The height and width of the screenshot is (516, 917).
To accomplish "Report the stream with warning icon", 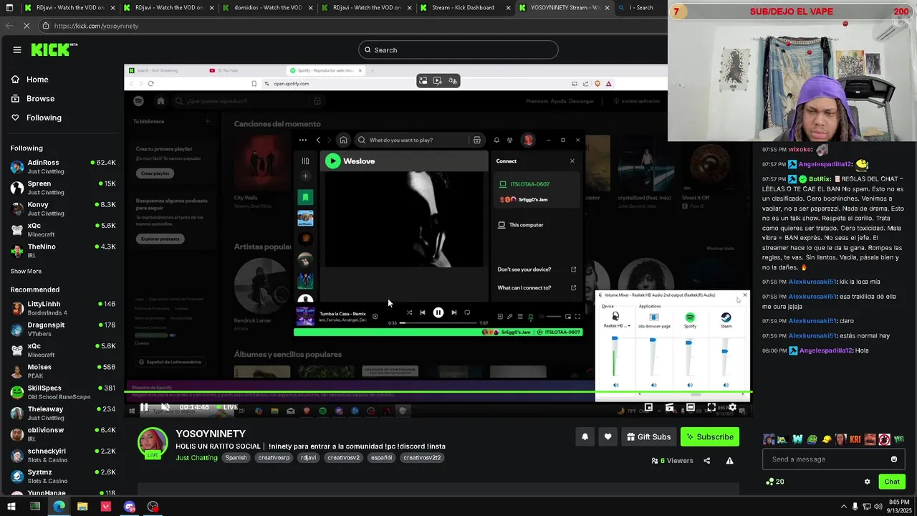I will pos(729,461).
